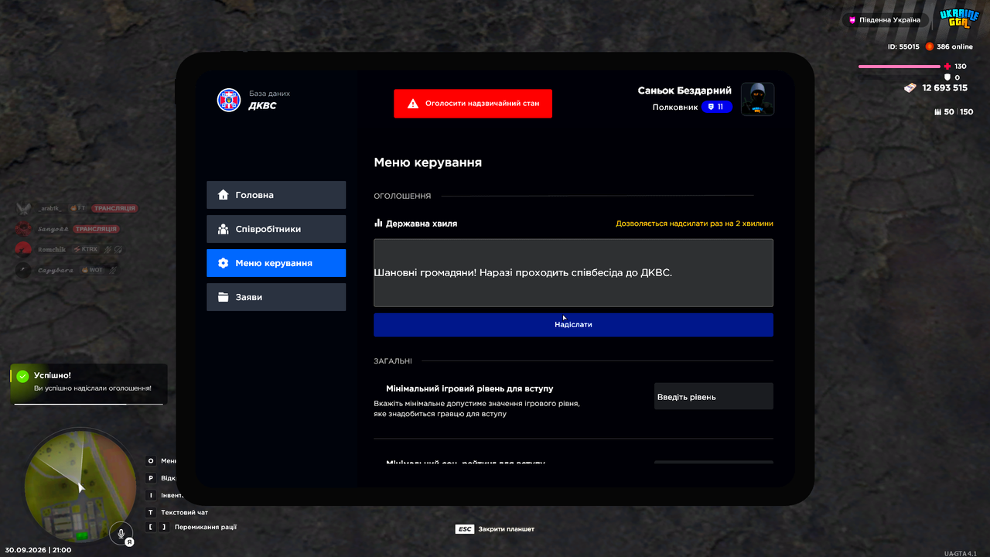Click the ДКВС emblem logo
990x557 pixels.
point(229,100)
